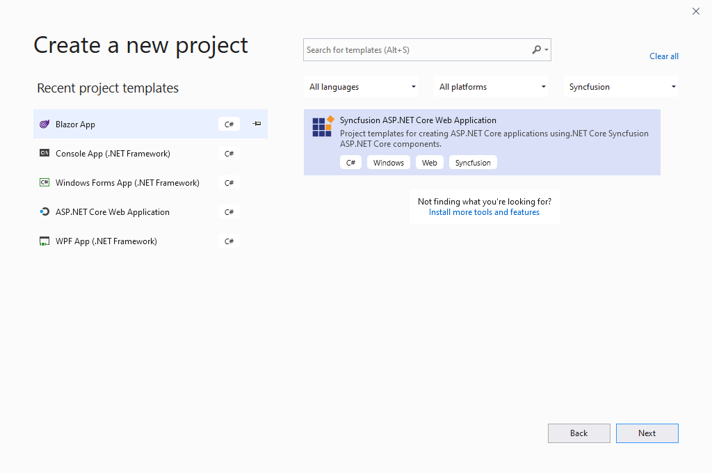Click C# badge on Windows Forms App row
The width and height of the screenshot is (712, 473).
click(x=229, y=182)
